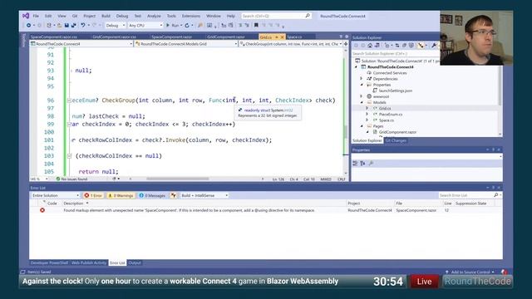Click the filter icon beside 0 Messages

174,196
